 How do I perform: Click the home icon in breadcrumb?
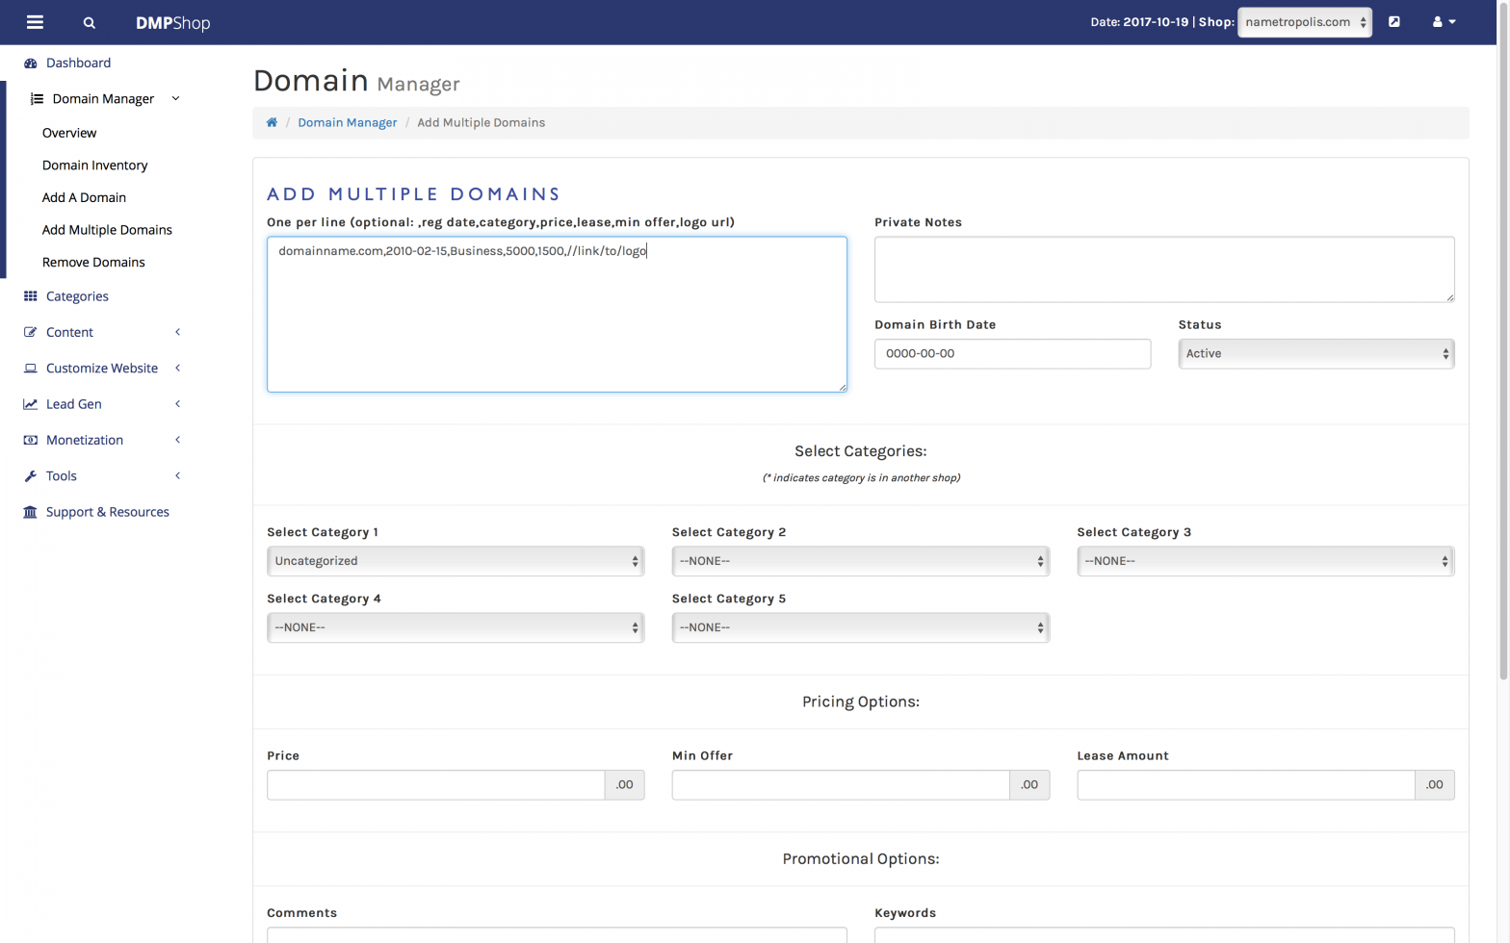tap(272, 122)
